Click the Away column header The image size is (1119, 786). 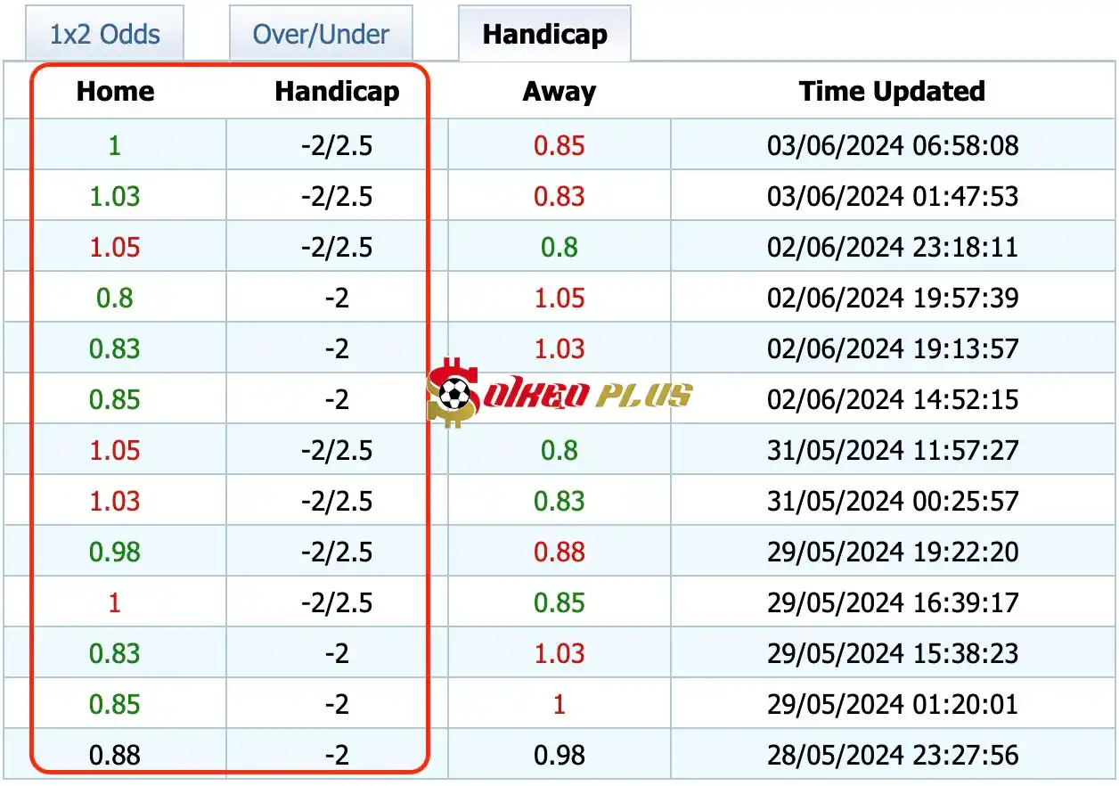click(x=559, y=91)
